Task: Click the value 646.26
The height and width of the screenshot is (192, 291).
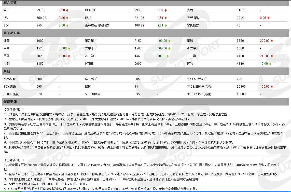Action: pos(242,10)
